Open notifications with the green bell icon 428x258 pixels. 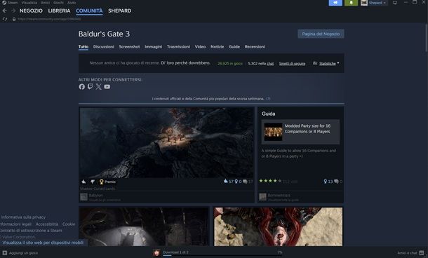click(351, 3)
